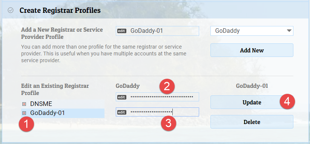Focus the first masked GoDaddy credential field
The width and height of the screenshot is (310, 144).
point(157,97)
